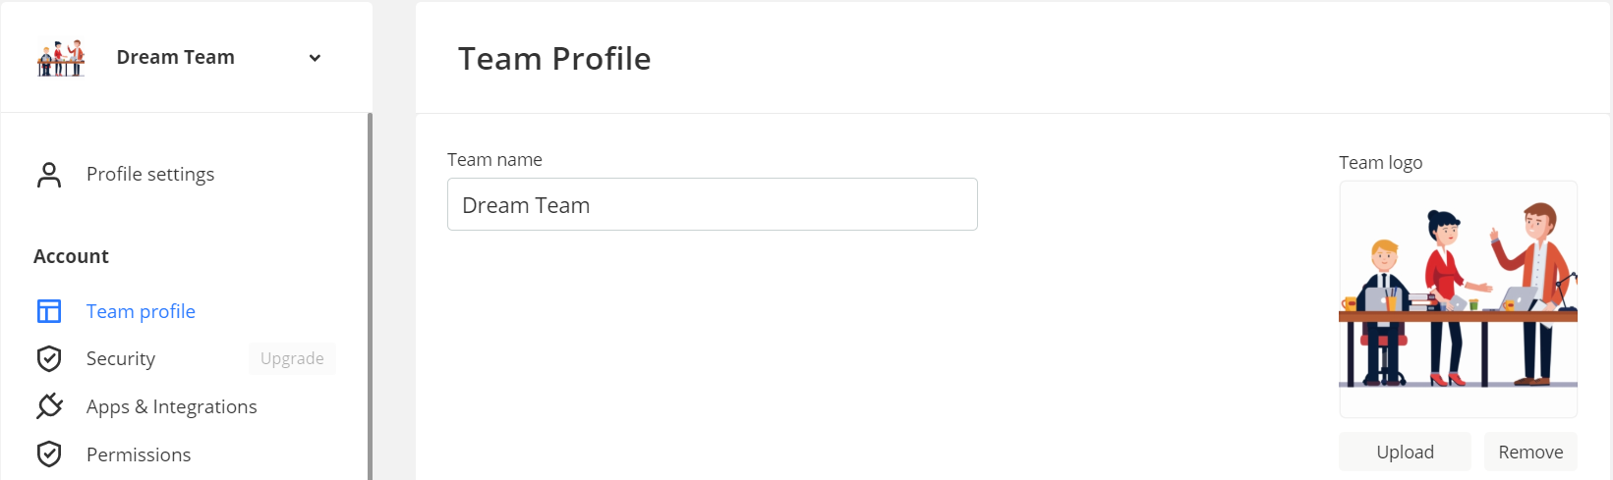Select the Team profile menu label
Viewport: 1613px width, 480px height.
141,311
